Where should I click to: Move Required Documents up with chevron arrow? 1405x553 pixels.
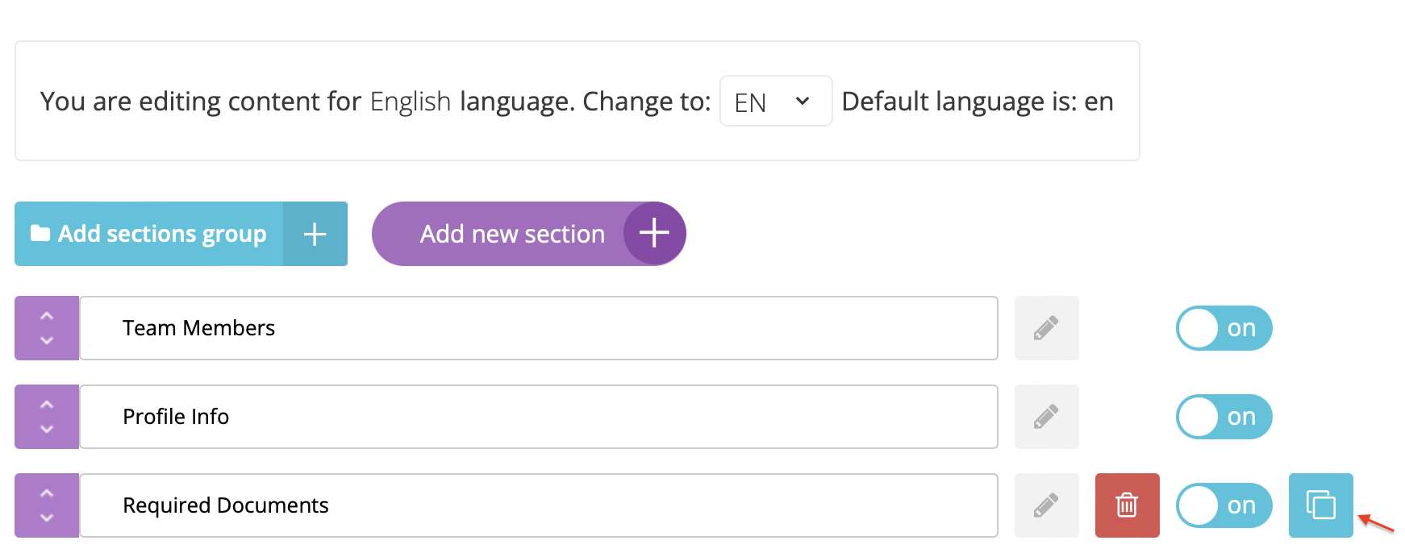[47, 493]
